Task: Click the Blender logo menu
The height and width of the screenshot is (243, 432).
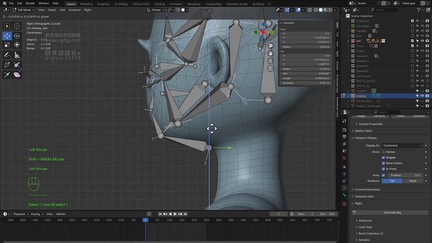Action: [x=5, y=3]
